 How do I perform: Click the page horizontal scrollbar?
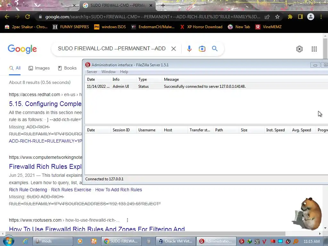(145, 234)
